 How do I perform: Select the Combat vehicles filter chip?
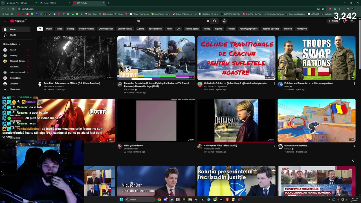[86, 29]
